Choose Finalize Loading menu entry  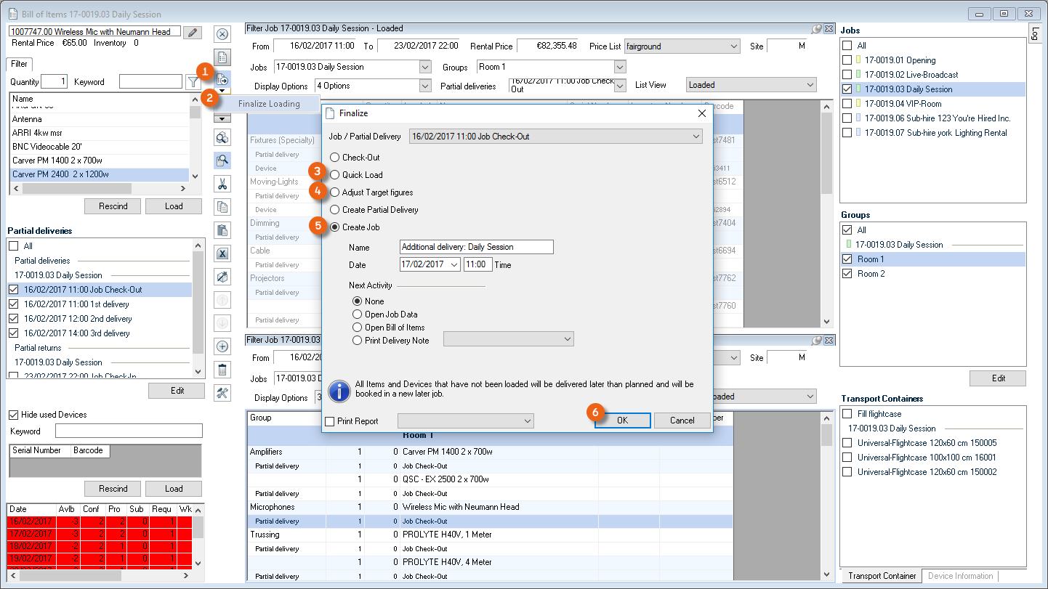(268, 104)
